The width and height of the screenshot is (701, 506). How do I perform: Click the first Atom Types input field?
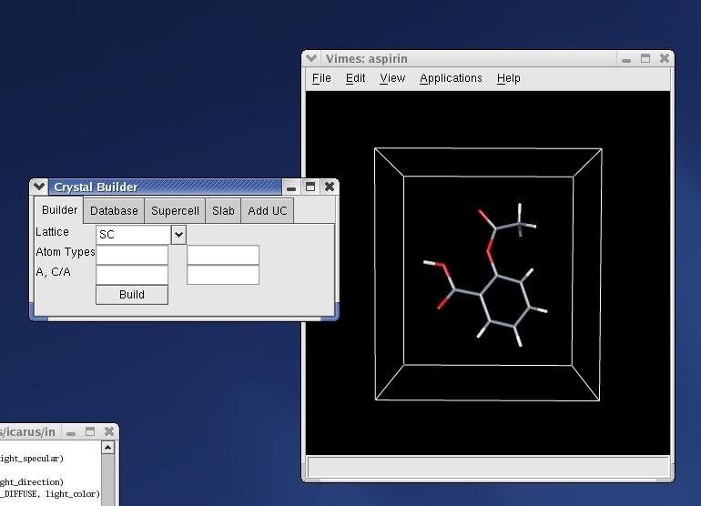pyautogui.click(x=132, y=255)
